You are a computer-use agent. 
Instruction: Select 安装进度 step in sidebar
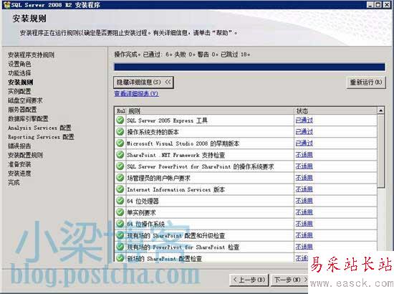[19, 174]
